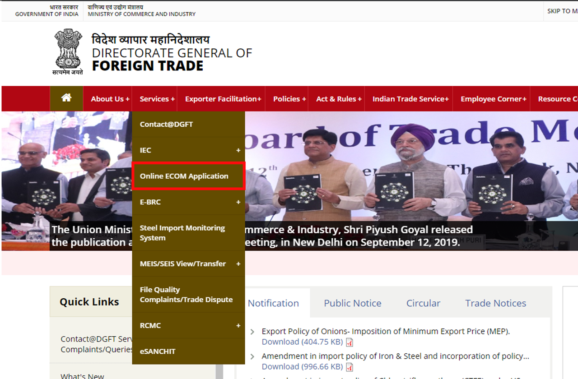This screenshot has width=578, height=379.
Task: Select Contact@DGFT from Services menu
Action: coord(188,125)
